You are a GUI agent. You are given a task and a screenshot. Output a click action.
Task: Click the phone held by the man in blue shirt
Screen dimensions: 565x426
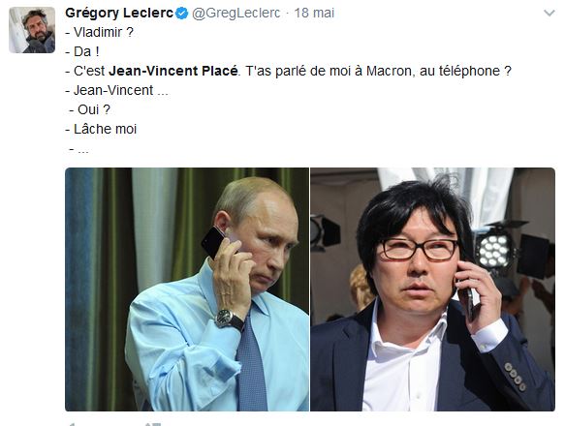[x=213, y=242]
